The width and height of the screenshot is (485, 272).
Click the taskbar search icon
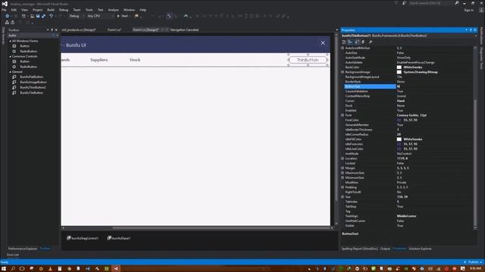tap(13, 269)
